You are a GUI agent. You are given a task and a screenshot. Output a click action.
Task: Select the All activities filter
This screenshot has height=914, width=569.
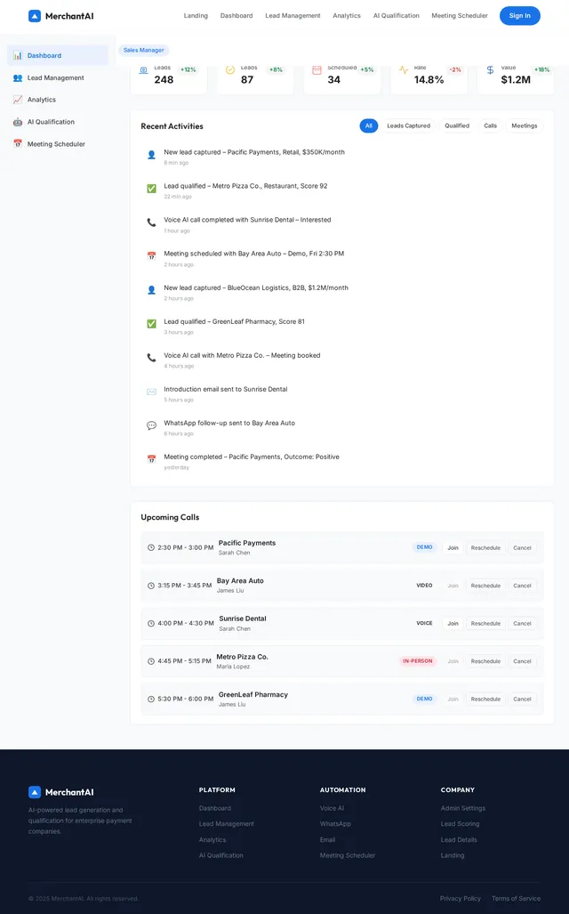pyautogui.click(x=369, y=125)
